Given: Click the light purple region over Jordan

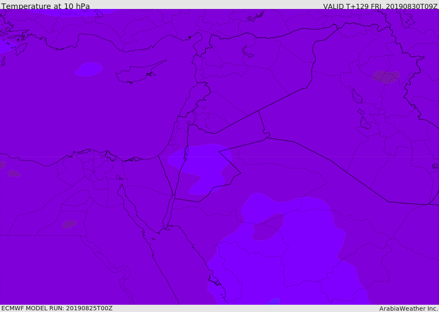Looking at the screenshot, I should 201,168.
